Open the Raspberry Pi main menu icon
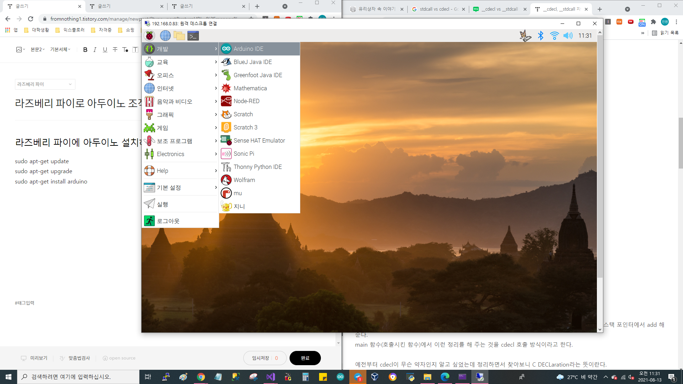Image resolution: width=683 pixels, height=384 pixels. click(149, 36)
